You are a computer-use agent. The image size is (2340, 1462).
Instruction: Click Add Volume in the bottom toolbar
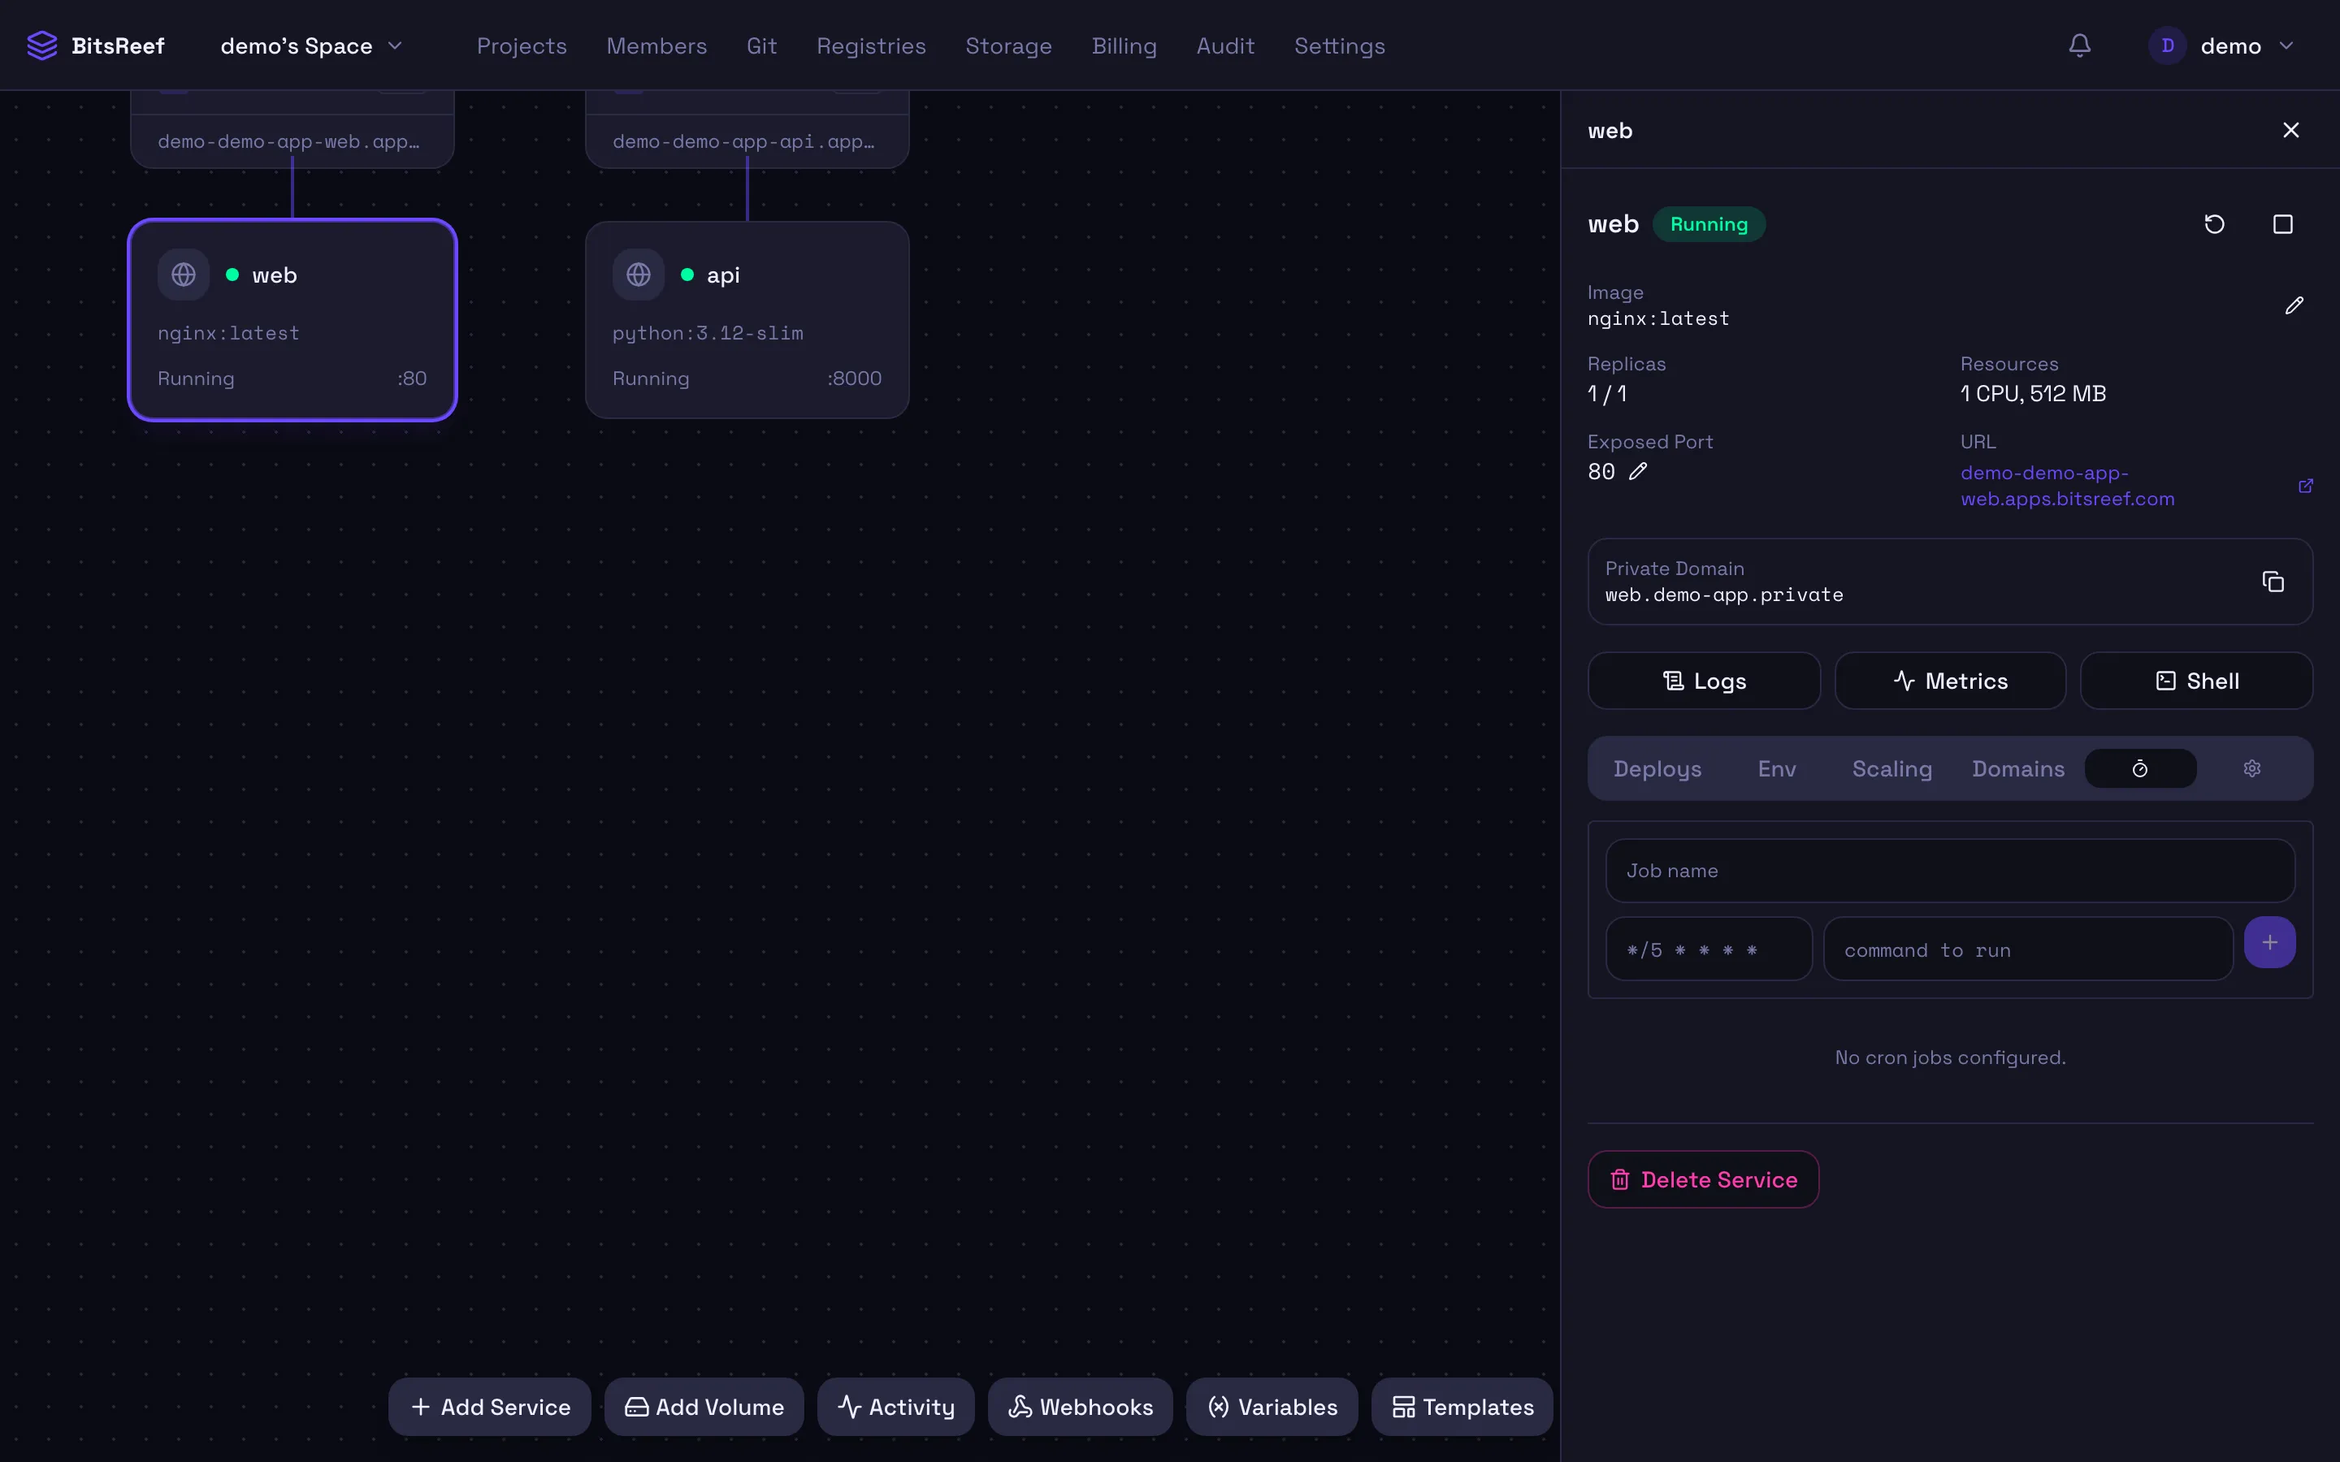point(704,1407)
